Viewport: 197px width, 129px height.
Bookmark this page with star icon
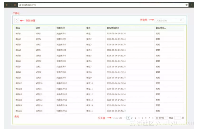(x=187, y=5)
